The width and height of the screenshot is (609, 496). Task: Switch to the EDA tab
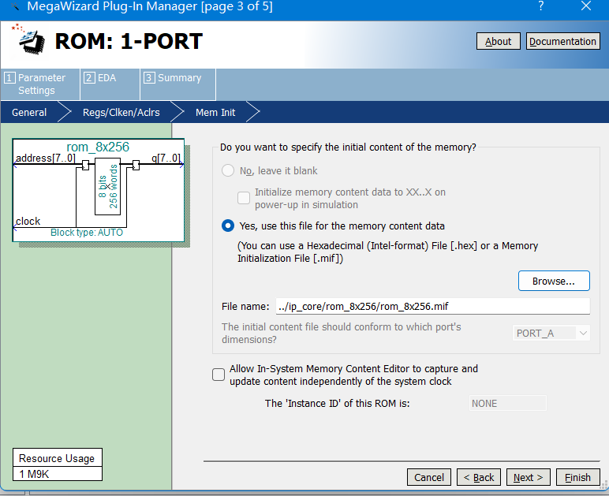(110, 84)
